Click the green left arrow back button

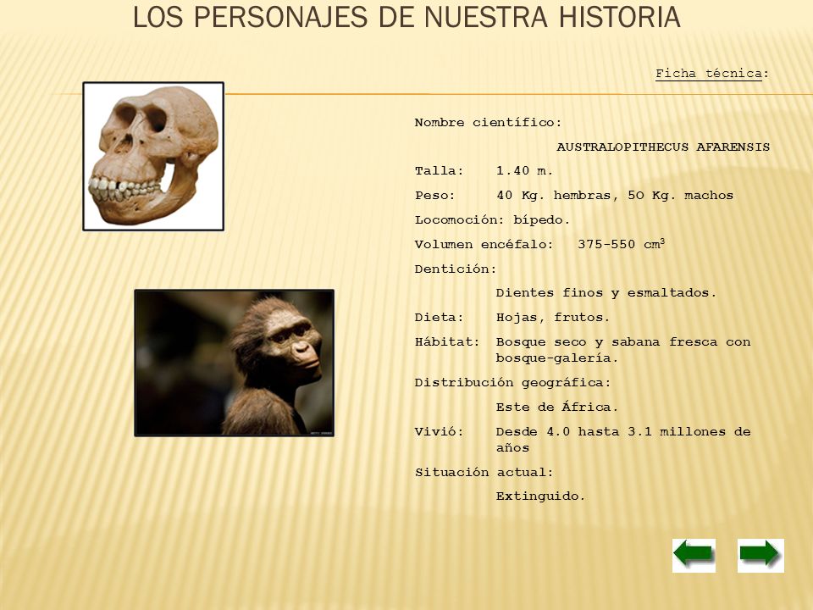(694, 555)
